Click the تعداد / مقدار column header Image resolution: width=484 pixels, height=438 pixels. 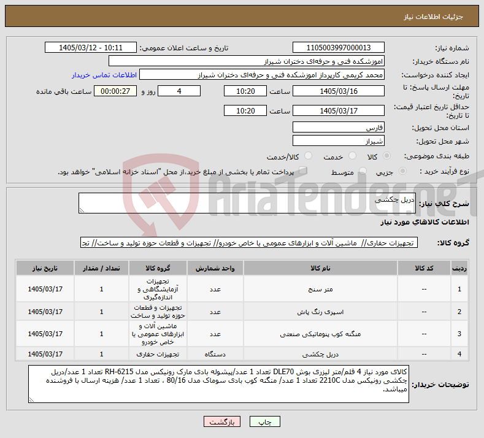point(101,268)
